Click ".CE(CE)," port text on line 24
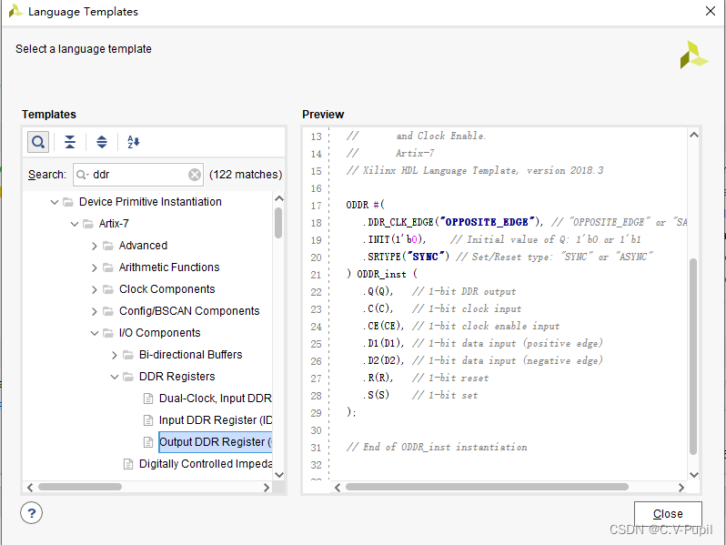 pyautogui.click(x=383, y=326)
